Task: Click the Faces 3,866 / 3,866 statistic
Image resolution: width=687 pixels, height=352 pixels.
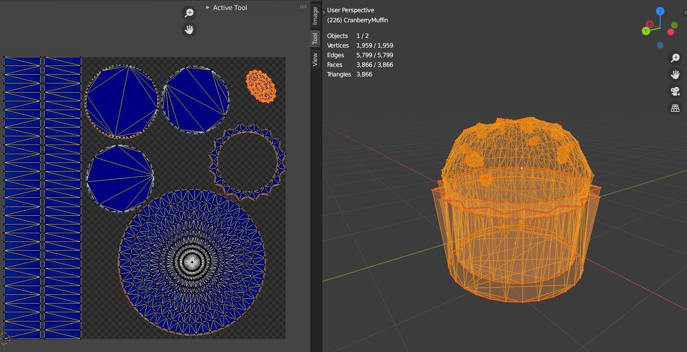Action: click(360, 65)
